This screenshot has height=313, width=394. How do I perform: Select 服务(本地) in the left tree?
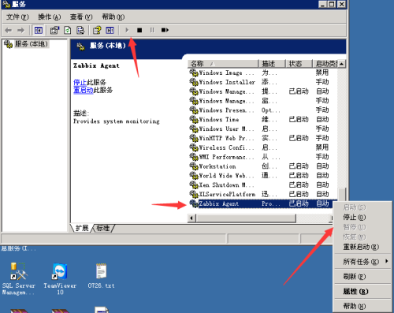pyautogui.click(x=31, y=44)
